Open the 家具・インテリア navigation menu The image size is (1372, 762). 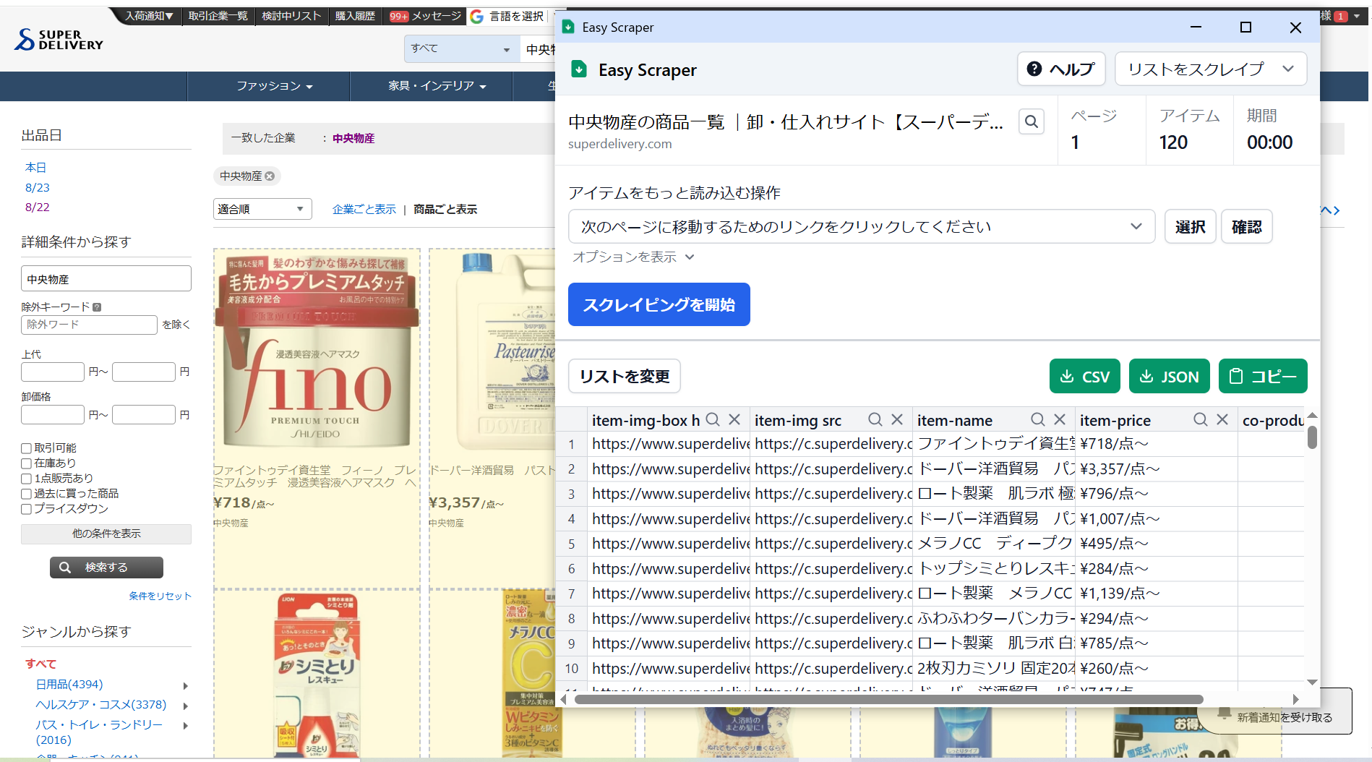(x=437, y=86)
